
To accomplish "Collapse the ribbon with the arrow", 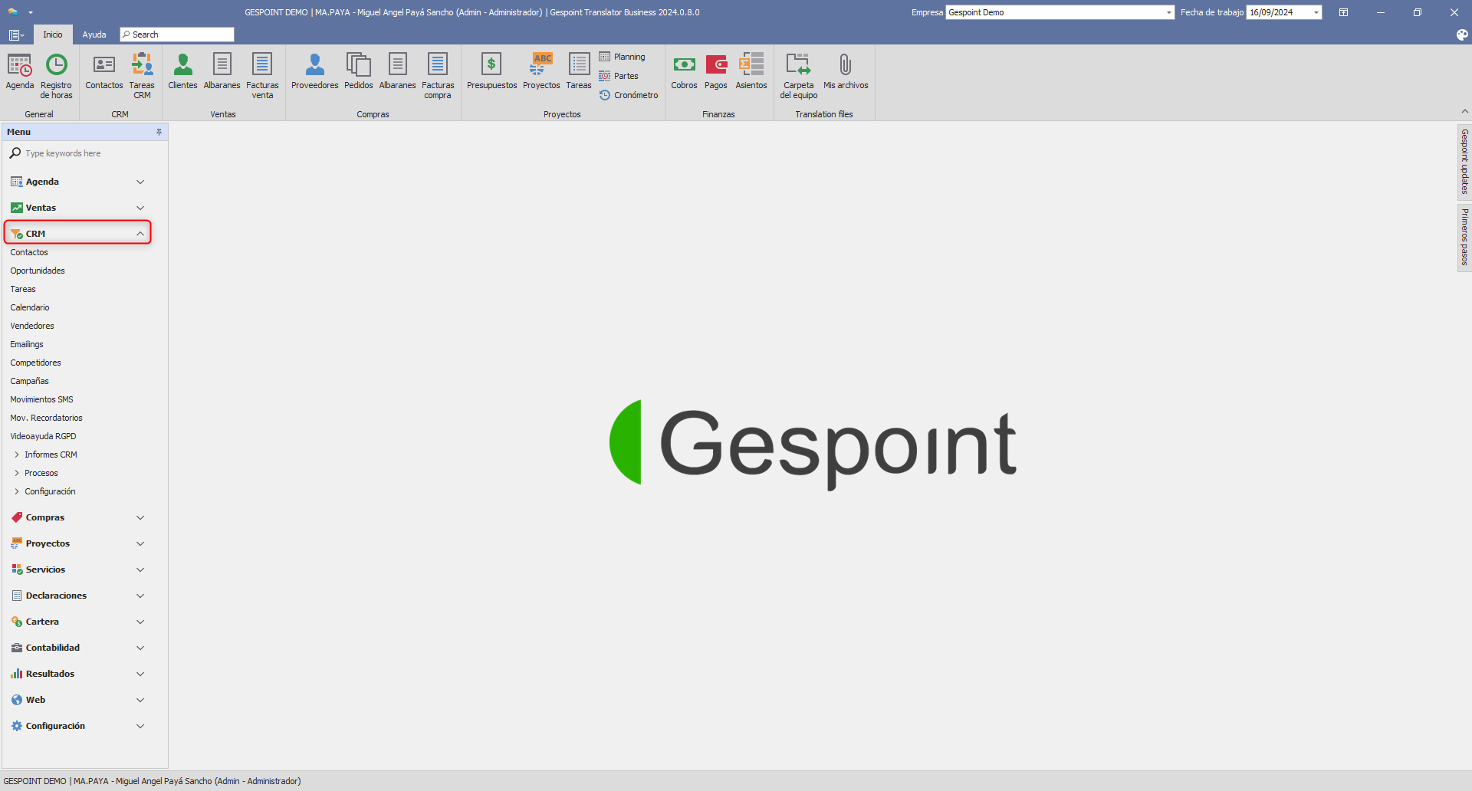I will (x=1464, y=112).
